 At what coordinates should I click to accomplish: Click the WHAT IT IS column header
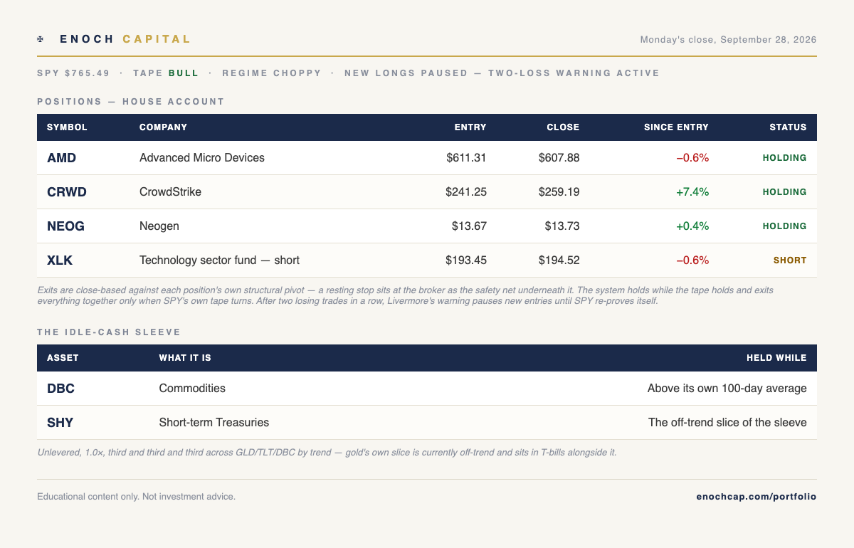pos(185,358)
